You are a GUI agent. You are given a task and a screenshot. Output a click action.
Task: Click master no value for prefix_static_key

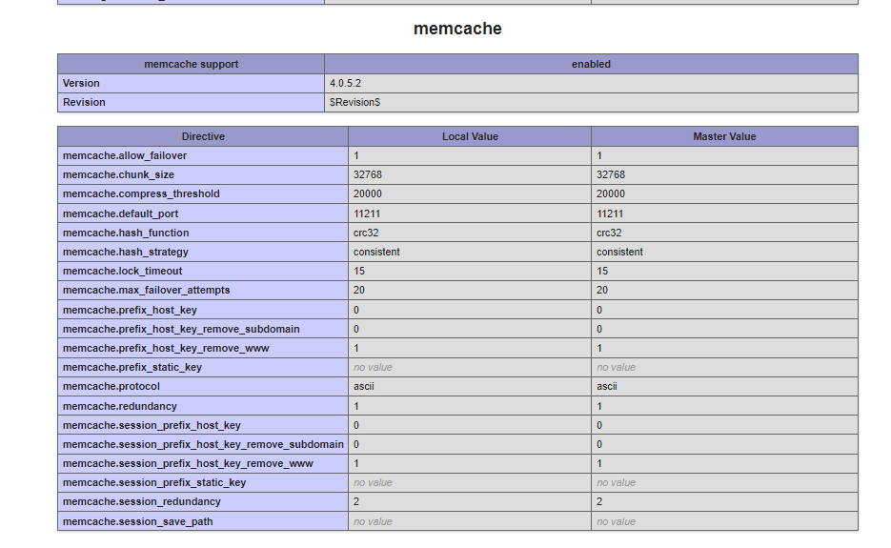click(616, 367)
